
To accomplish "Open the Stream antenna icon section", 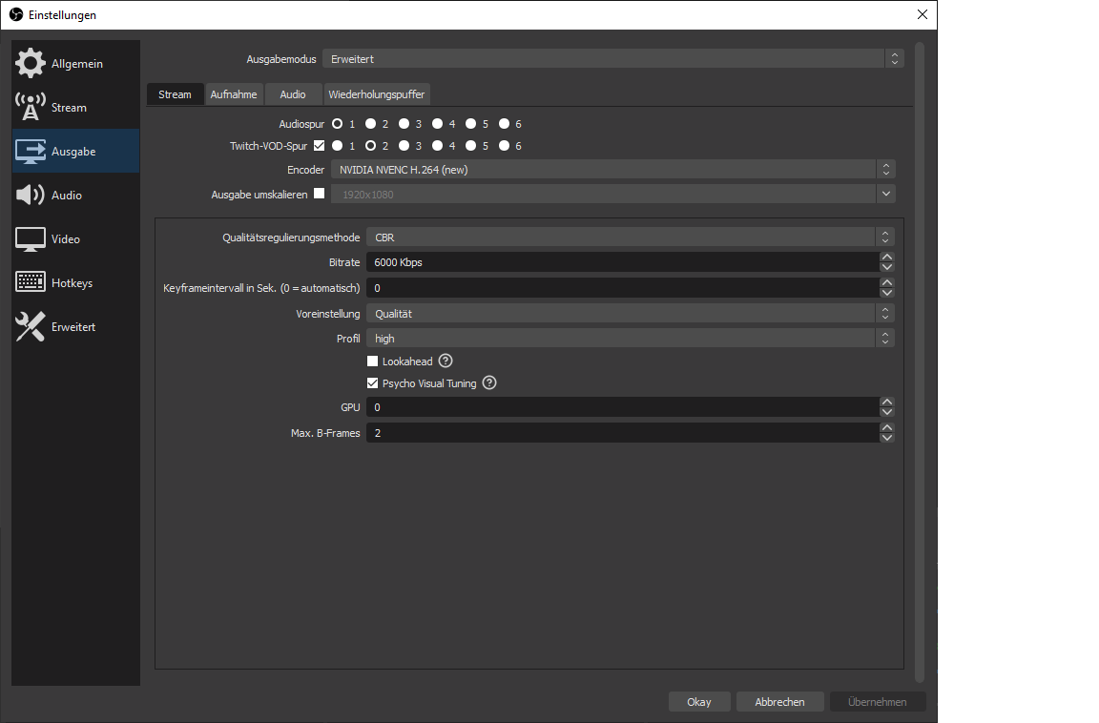I will point(31,107).
